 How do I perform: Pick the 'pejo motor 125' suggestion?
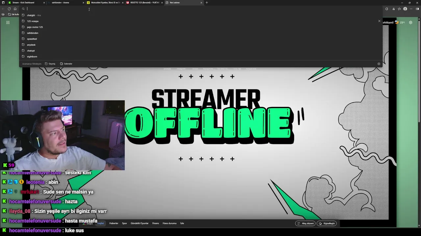pos(201,27)
